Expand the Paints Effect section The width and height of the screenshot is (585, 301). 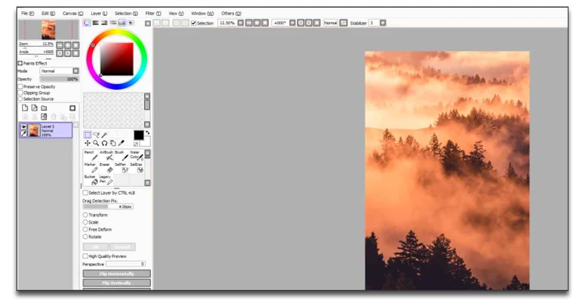pos(20,63)
